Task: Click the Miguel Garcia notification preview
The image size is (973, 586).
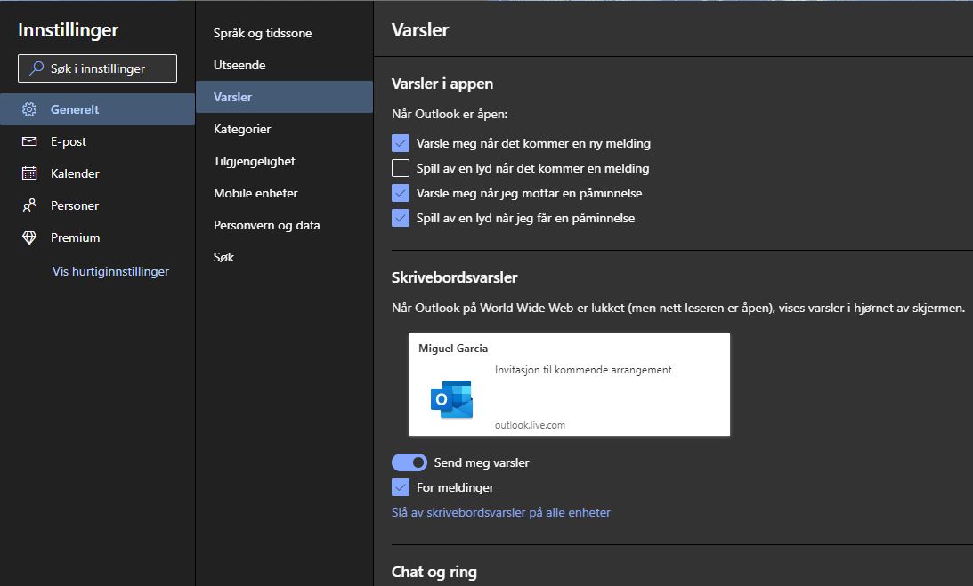Action: 570,384
